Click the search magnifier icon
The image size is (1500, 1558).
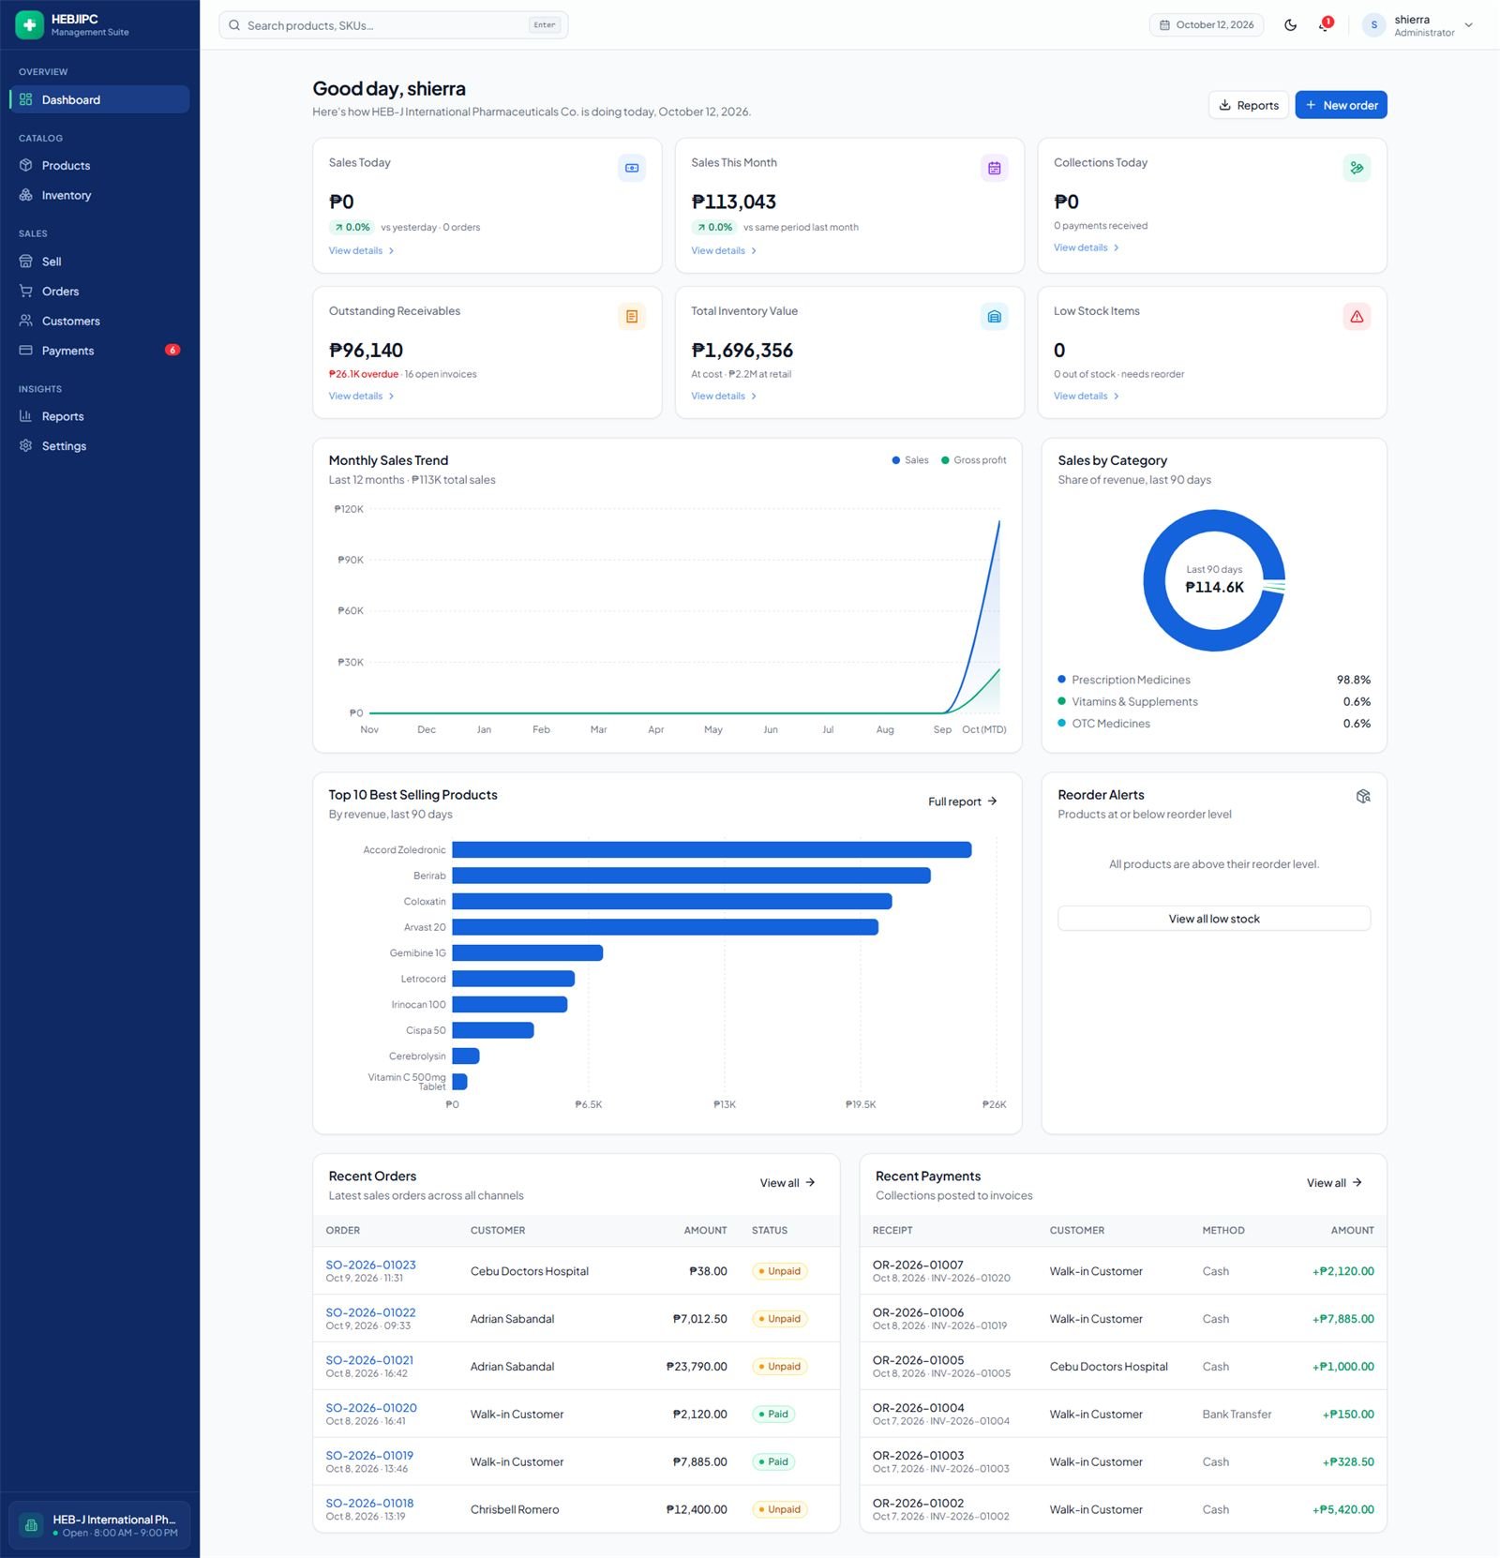tap(234, 25)
